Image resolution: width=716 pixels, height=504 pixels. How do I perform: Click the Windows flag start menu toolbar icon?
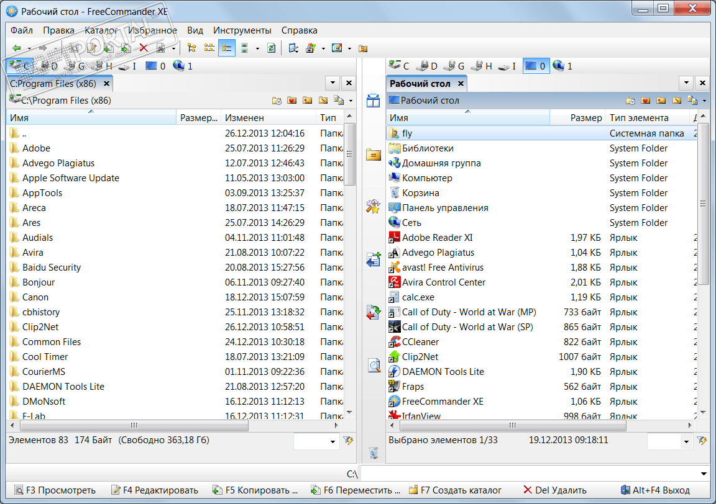click(311, 48)
